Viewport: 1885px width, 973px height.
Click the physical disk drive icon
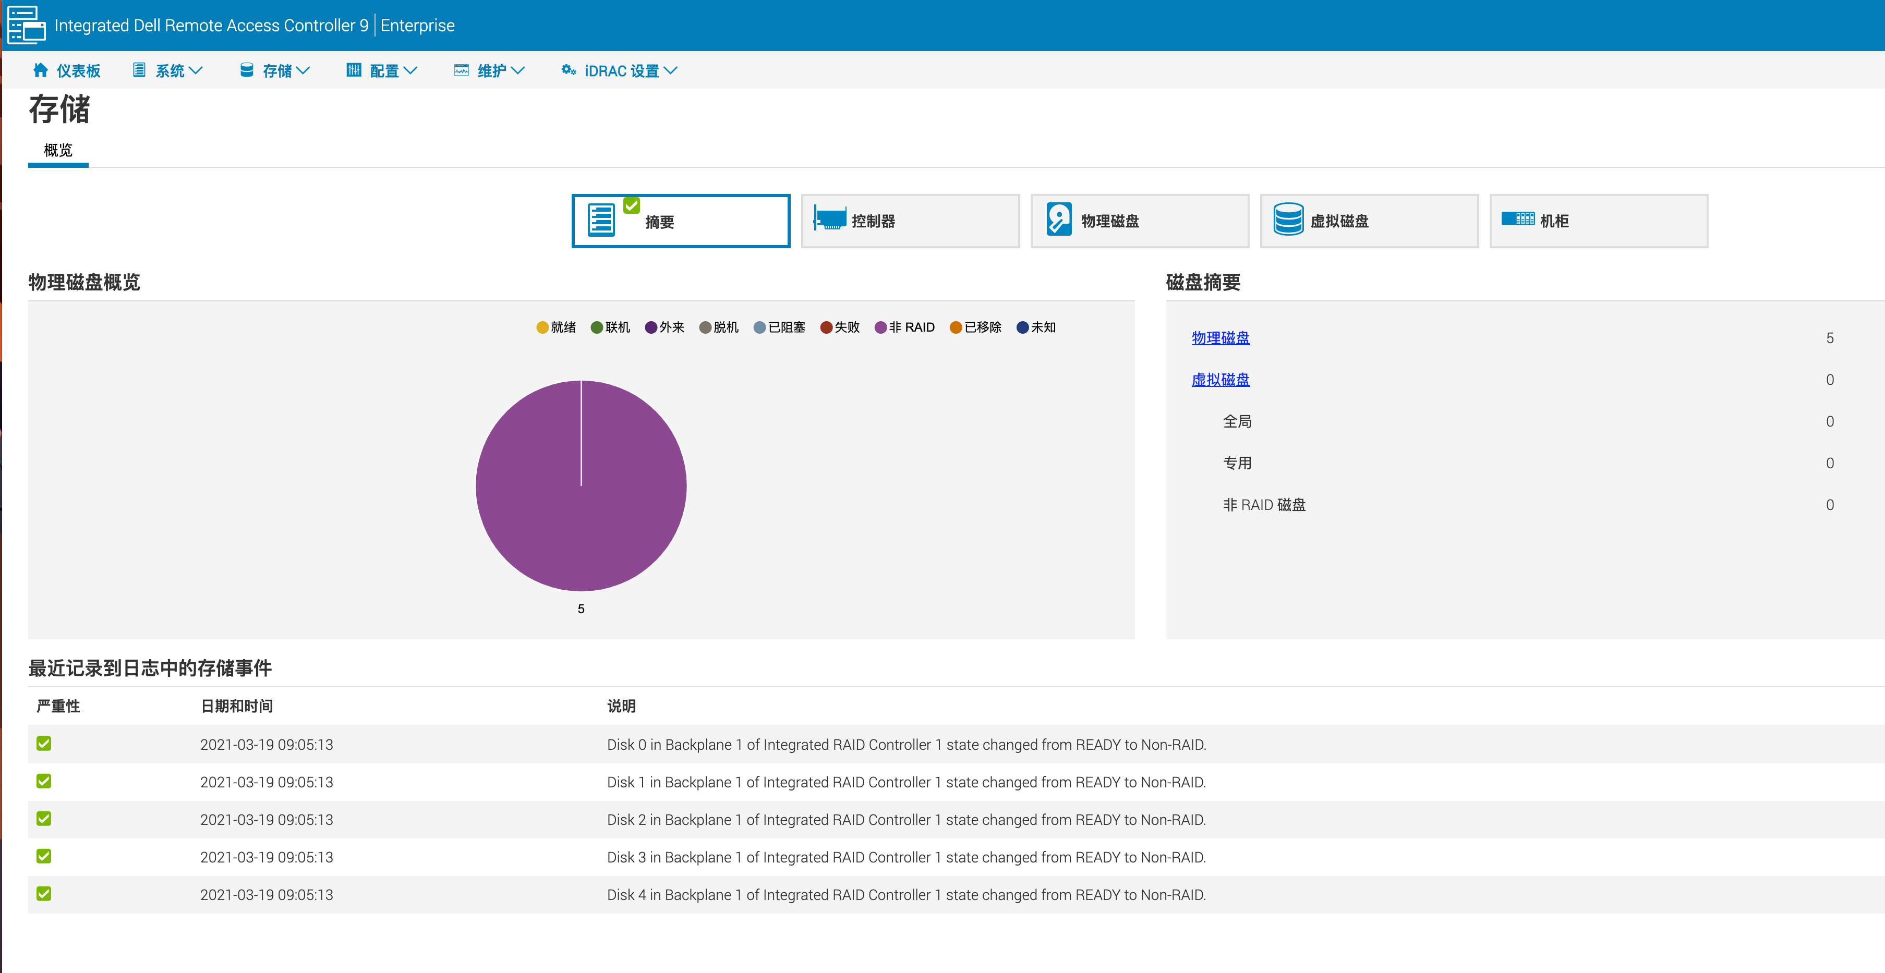1058,220
